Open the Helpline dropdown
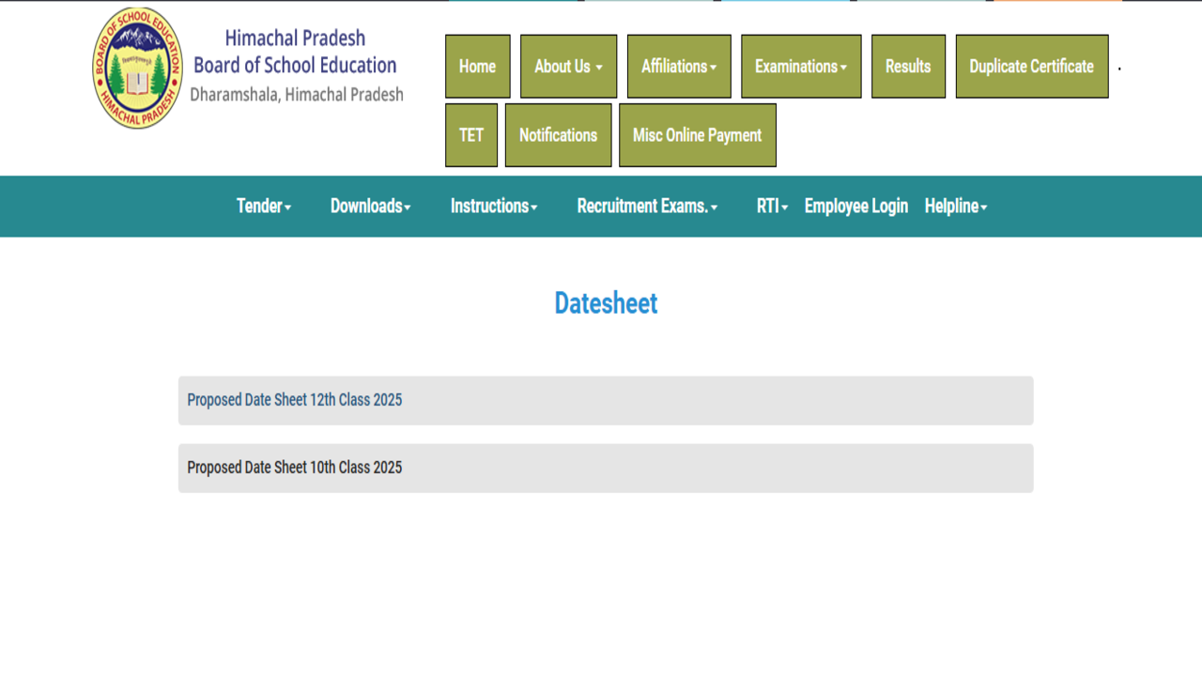 pyautogui.click(x=955, y=207)
